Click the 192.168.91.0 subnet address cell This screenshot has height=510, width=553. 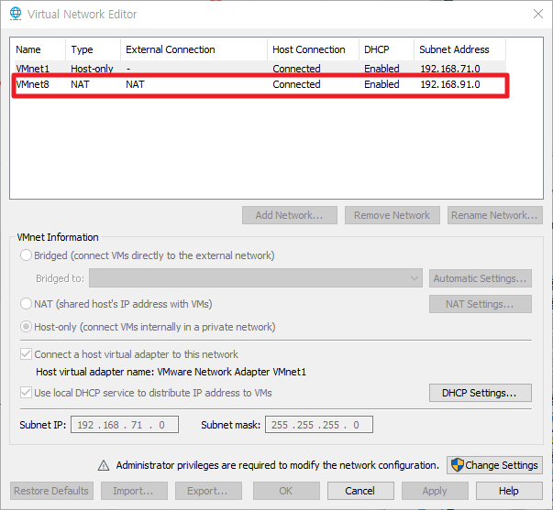pyautogui.click(x=450, y=84)
